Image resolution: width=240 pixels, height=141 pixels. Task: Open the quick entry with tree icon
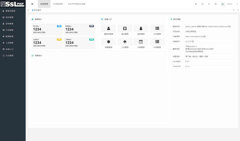141,30
